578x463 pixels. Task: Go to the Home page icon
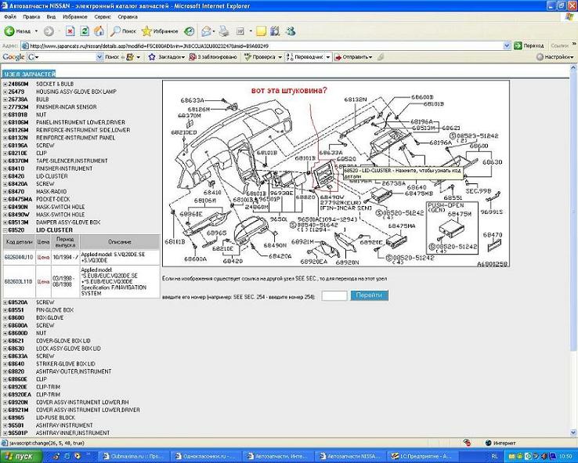[x=99, y=31]
